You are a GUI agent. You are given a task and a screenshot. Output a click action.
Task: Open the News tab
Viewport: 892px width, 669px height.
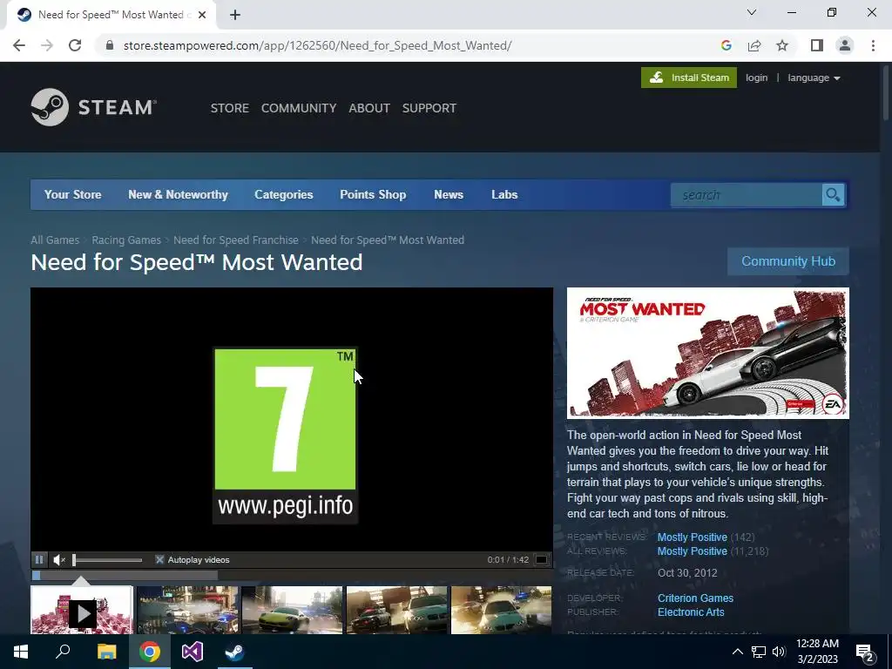coord(449,194)
